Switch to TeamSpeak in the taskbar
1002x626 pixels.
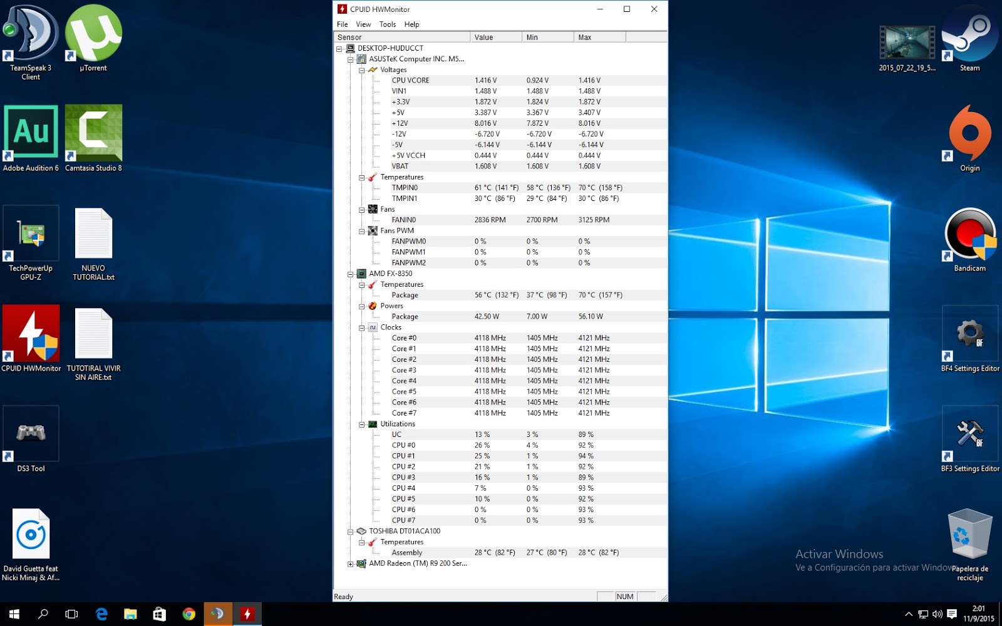point(218,614)
